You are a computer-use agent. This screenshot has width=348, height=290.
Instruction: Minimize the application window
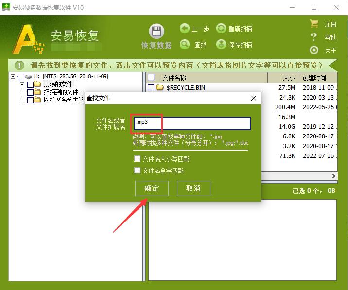[292, 7]
